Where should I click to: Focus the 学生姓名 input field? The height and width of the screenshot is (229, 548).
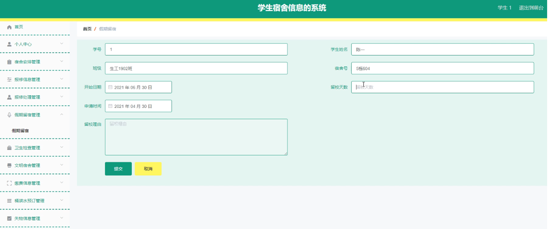coord(442,50)
